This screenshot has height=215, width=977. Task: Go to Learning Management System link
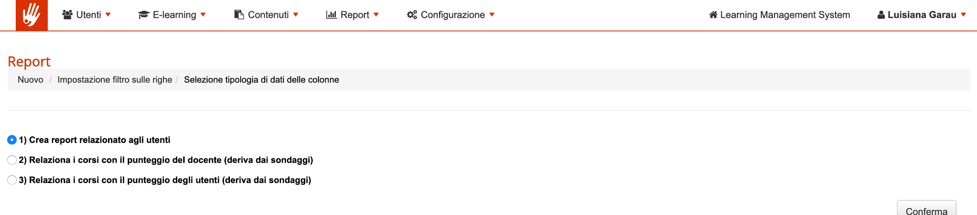(x=785, y=15)
